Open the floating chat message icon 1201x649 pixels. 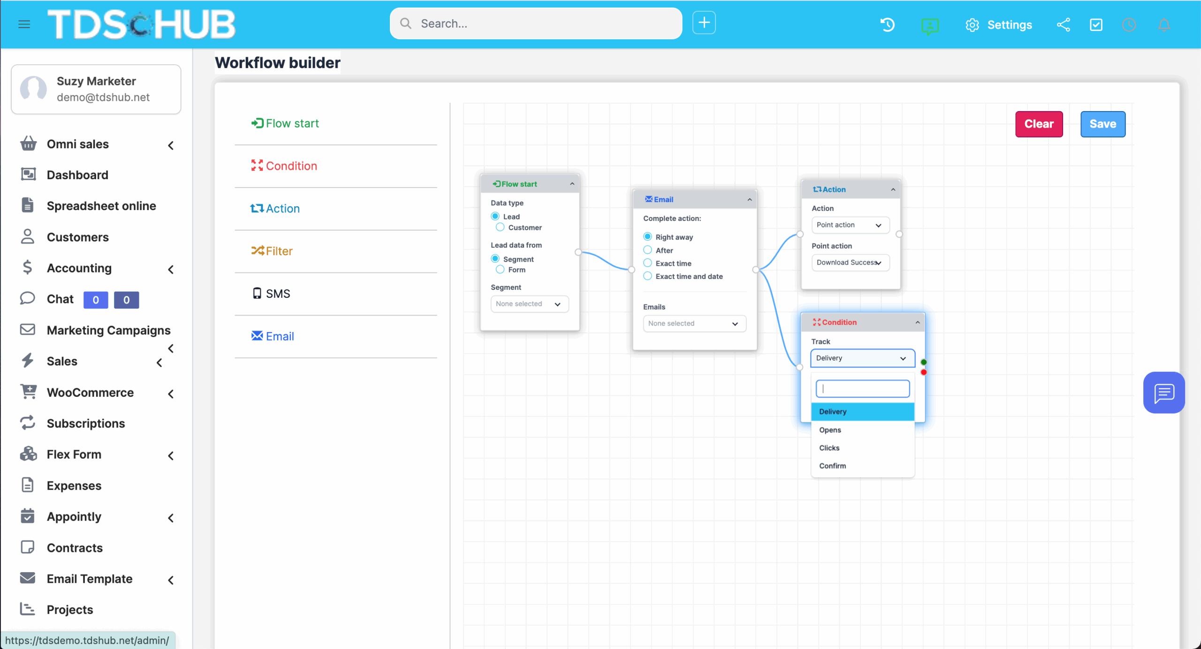pyautogui.click(x=1163, y=392)
